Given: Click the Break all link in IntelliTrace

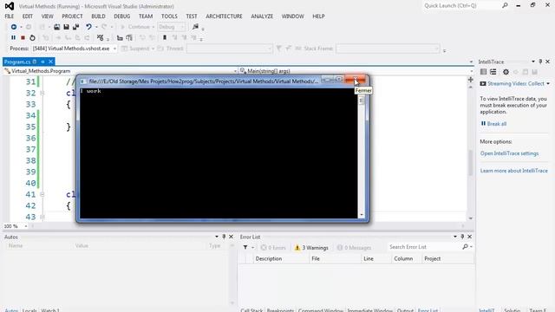Looking at the screenshot, I should pos(497,124).
